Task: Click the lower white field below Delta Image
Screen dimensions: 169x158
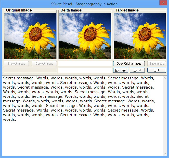Action: point(85,70)
